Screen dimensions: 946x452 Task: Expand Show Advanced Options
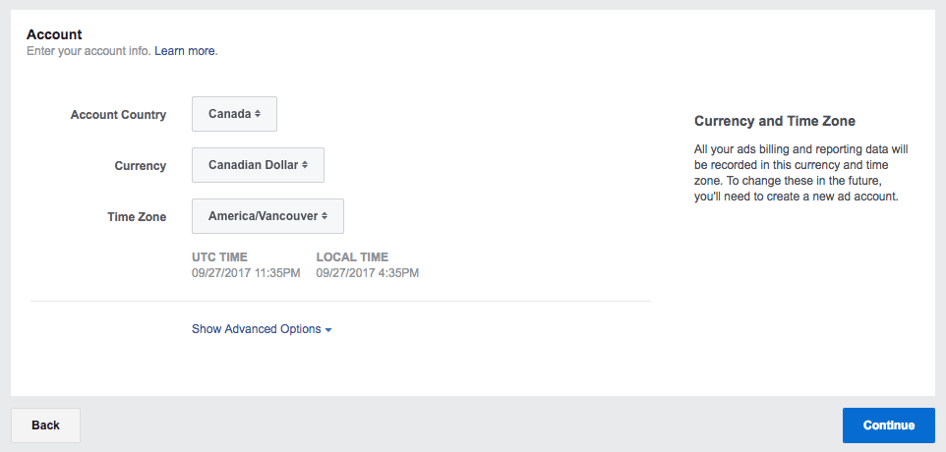pyautogui.click(x=257, y=329)
